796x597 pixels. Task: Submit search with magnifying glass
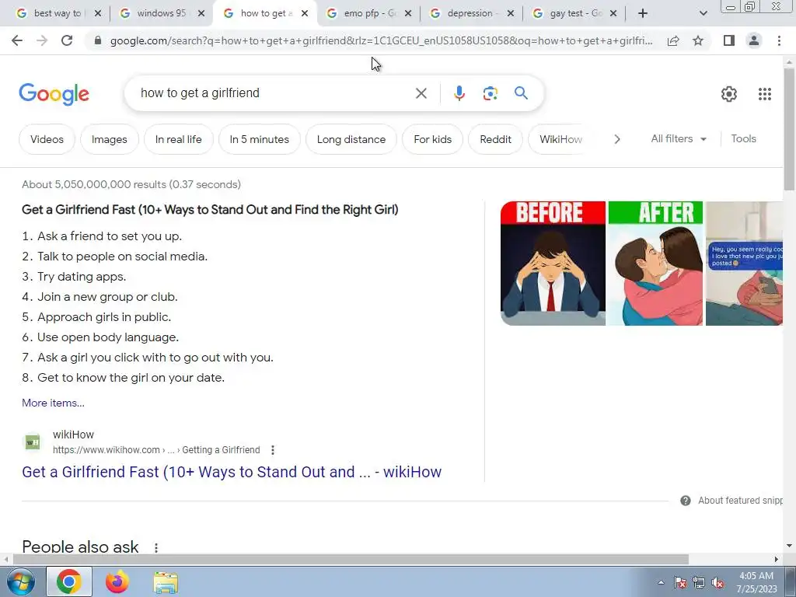(521, 93)
